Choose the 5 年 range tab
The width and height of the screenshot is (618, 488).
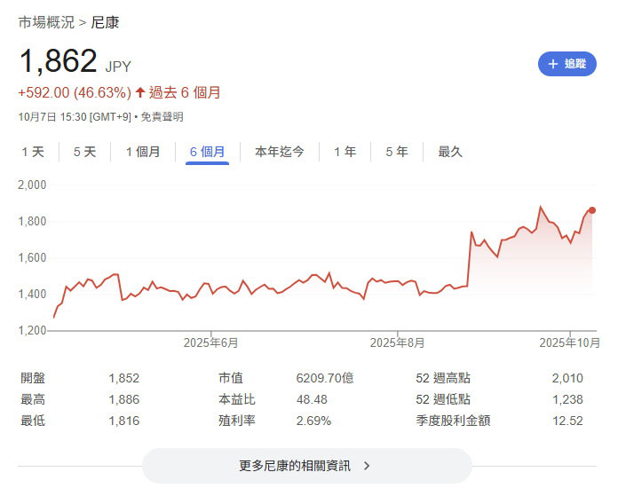tap(396, 152)
